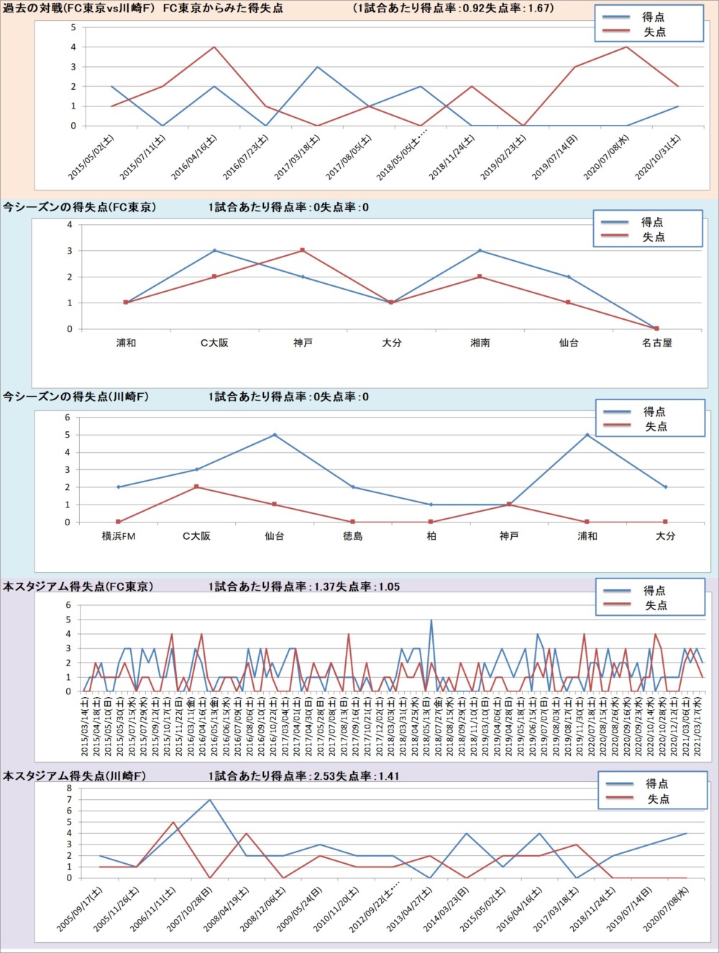Click blue 仙台 data point at 5 in 川崎F season chart

pos(274,435)
